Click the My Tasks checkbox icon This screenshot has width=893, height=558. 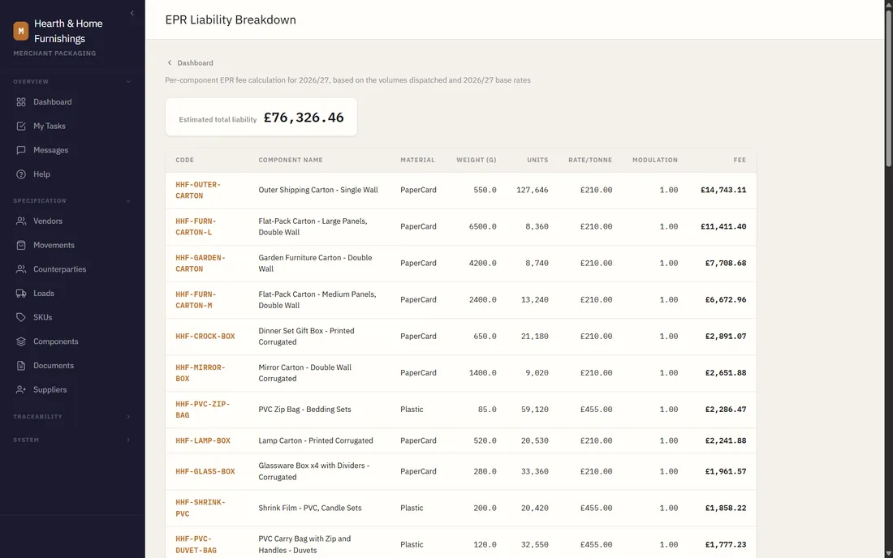(x=21, y=126)
